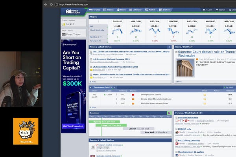Image resolution: width=236 pixels, height=157 pixels.
Task: Open the Search in site header
Action: point(221,10)
